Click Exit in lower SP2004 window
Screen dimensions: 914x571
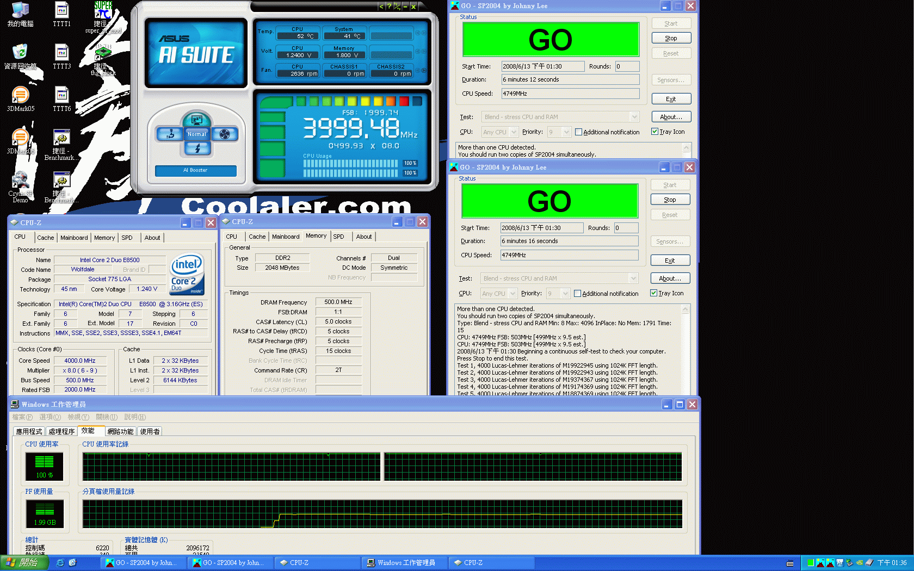coord(670,260)
